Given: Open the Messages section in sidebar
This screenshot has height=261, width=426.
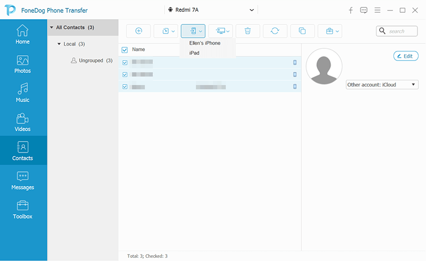Looking at the screenshot, I should tap(22, 180).
